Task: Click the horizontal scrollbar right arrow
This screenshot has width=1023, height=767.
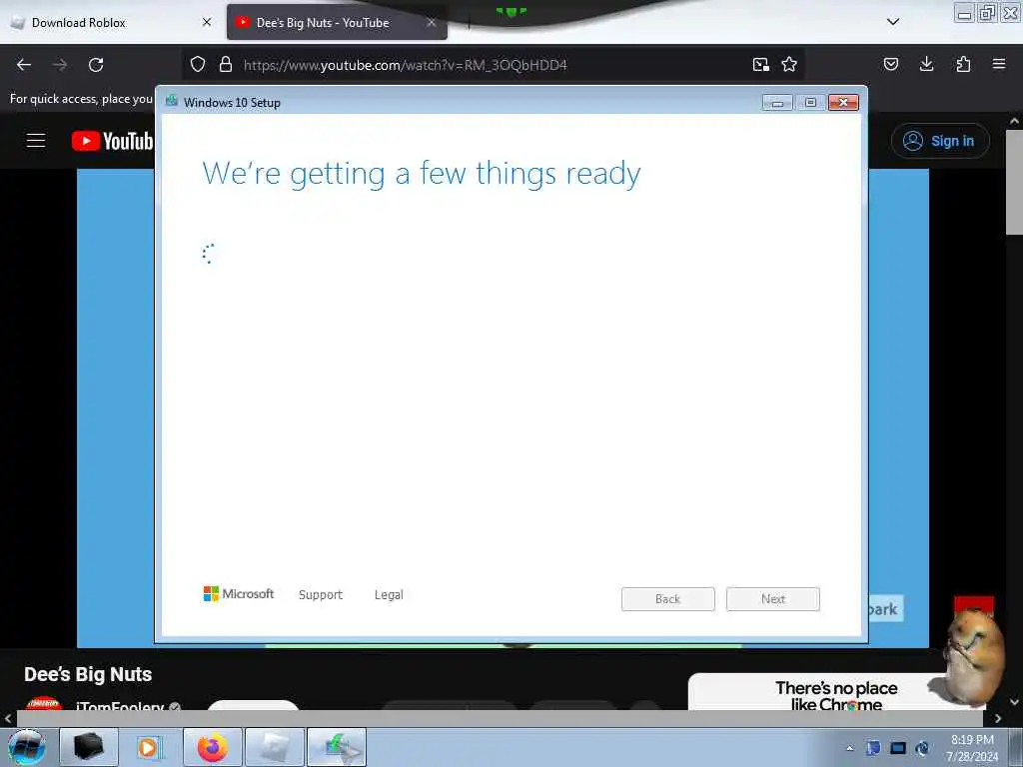Action: (x=998, y=718)
